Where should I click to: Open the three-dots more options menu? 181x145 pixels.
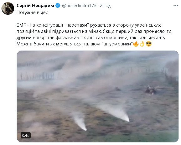click(176, 6)
